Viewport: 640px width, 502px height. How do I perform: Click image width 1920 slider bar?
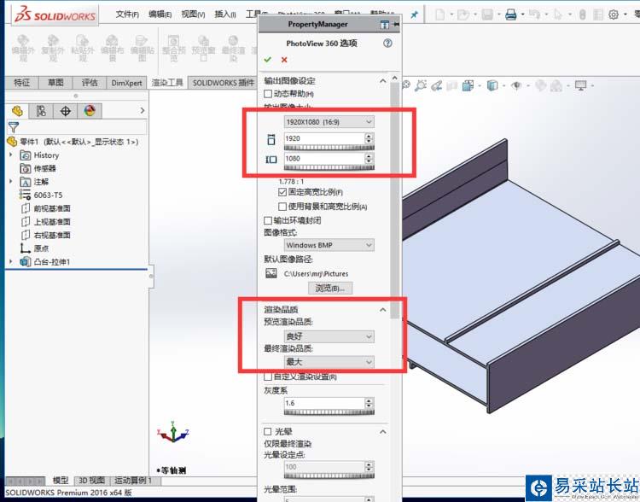(329, 148)
